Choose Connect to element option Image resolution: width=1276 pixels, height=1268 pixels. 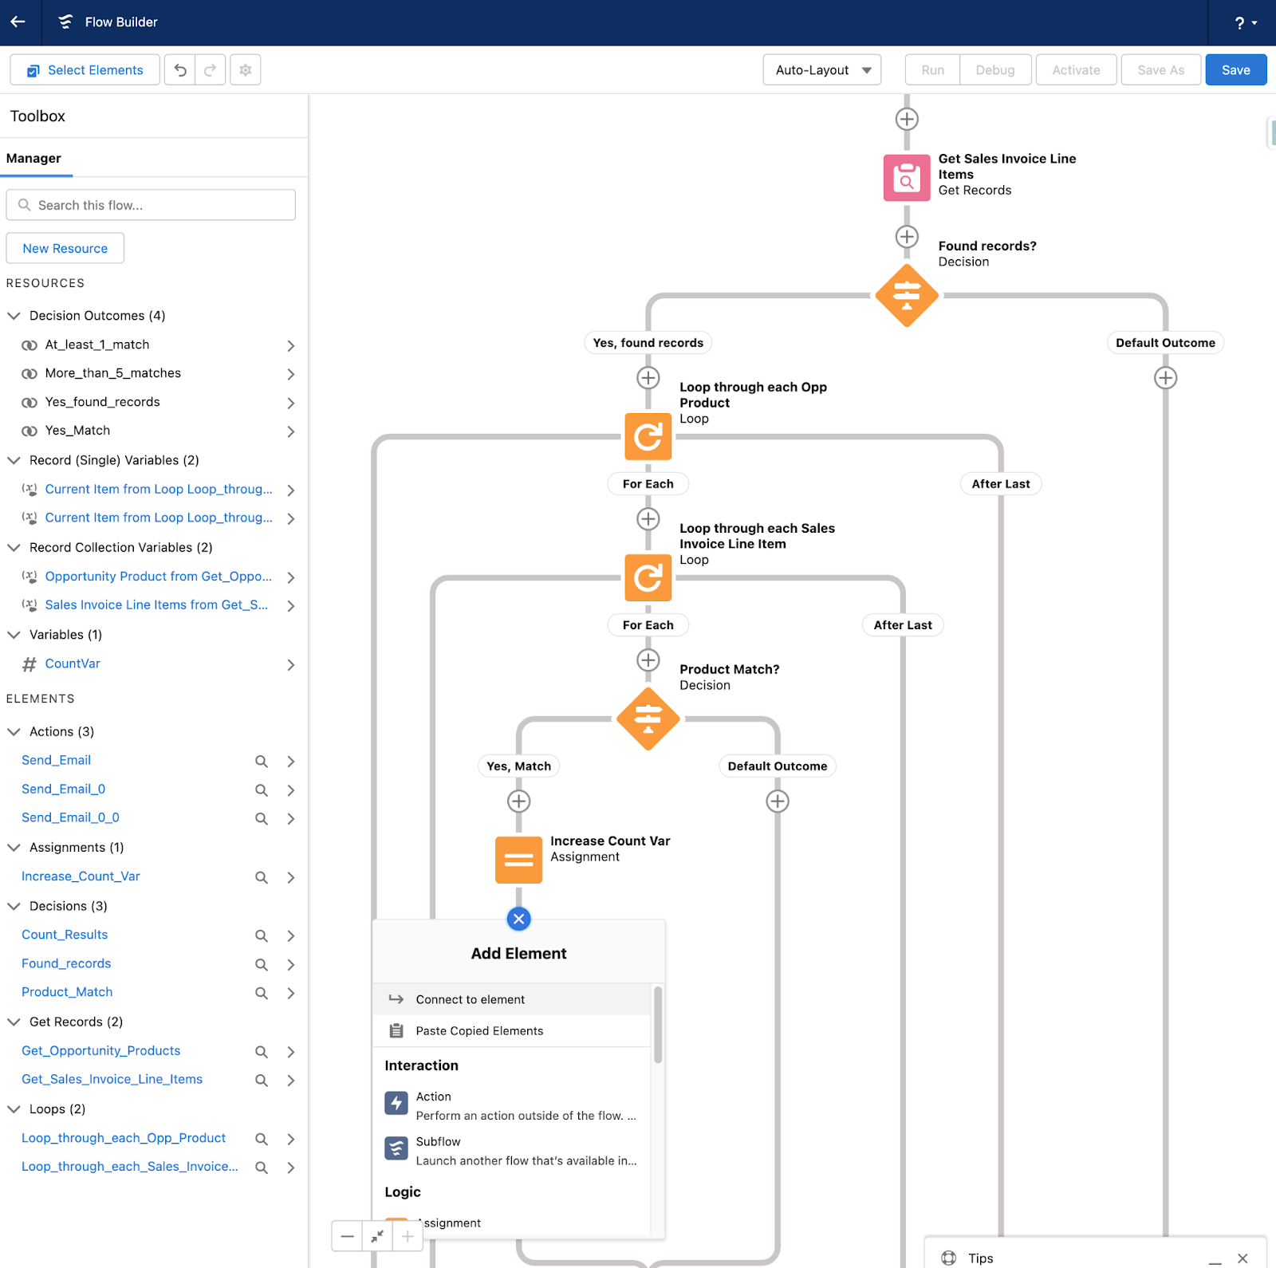(x=470, y=1000)
